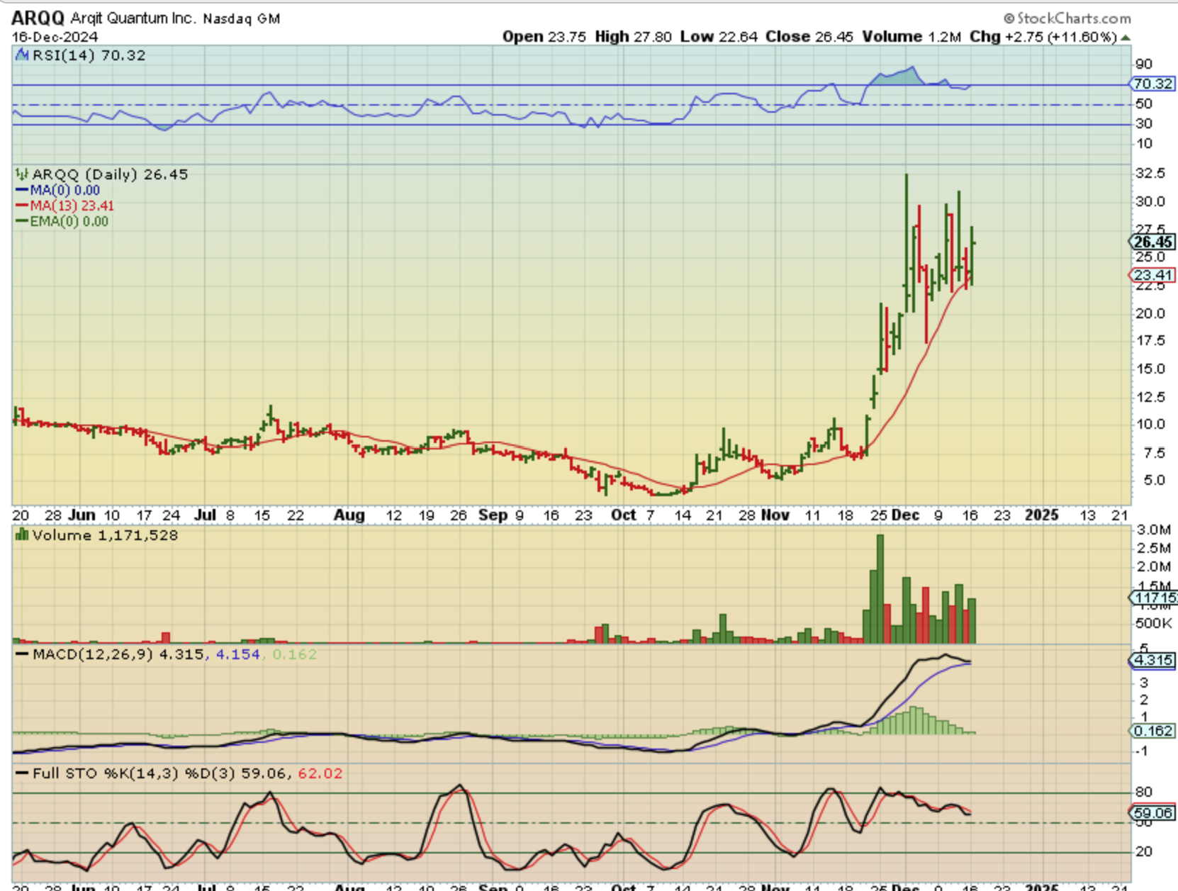Viewport: 1178px width, 891px height.
Task: Click the ARQQ ticker symbol title
Action: pyautogui.click(x=38, y=18)
